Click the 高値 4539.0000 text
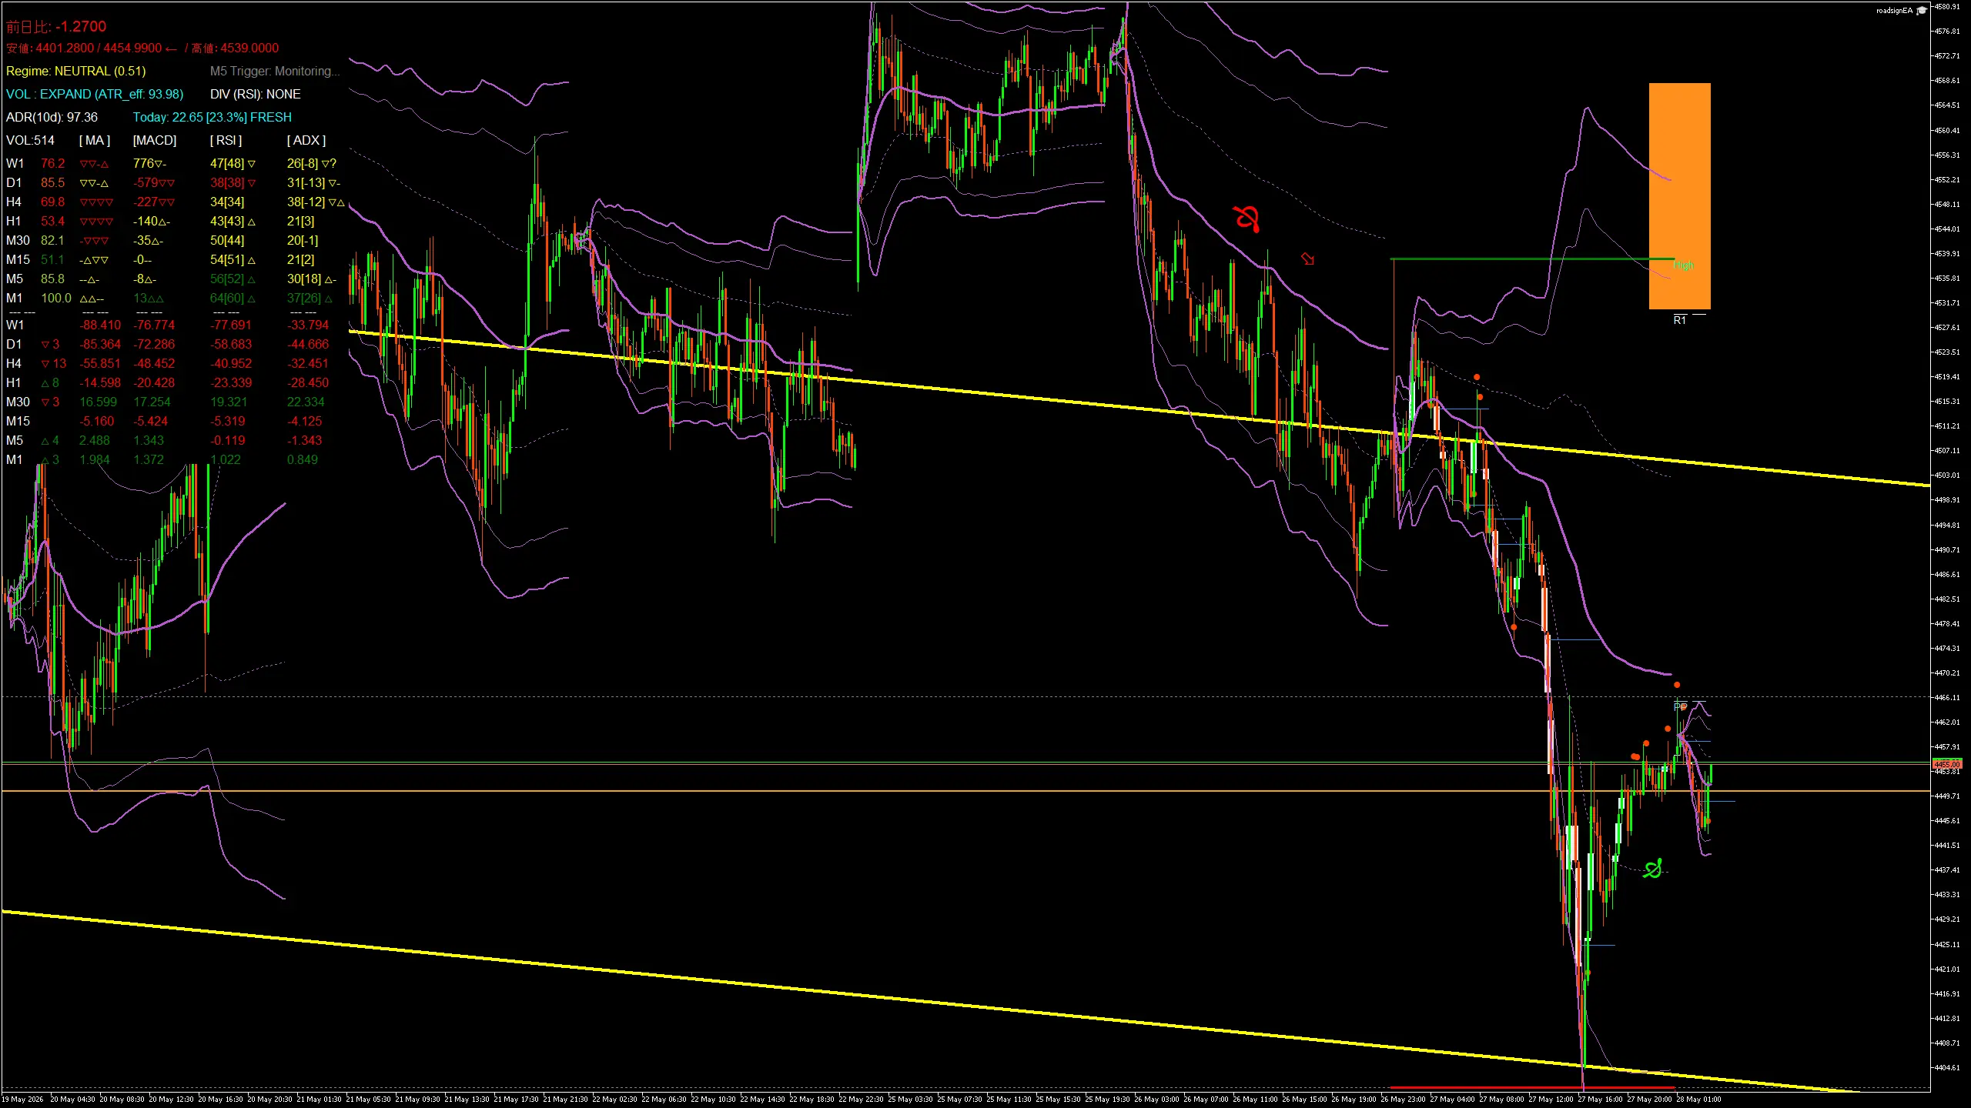1971x1108 pixels. tap(235, 48)
